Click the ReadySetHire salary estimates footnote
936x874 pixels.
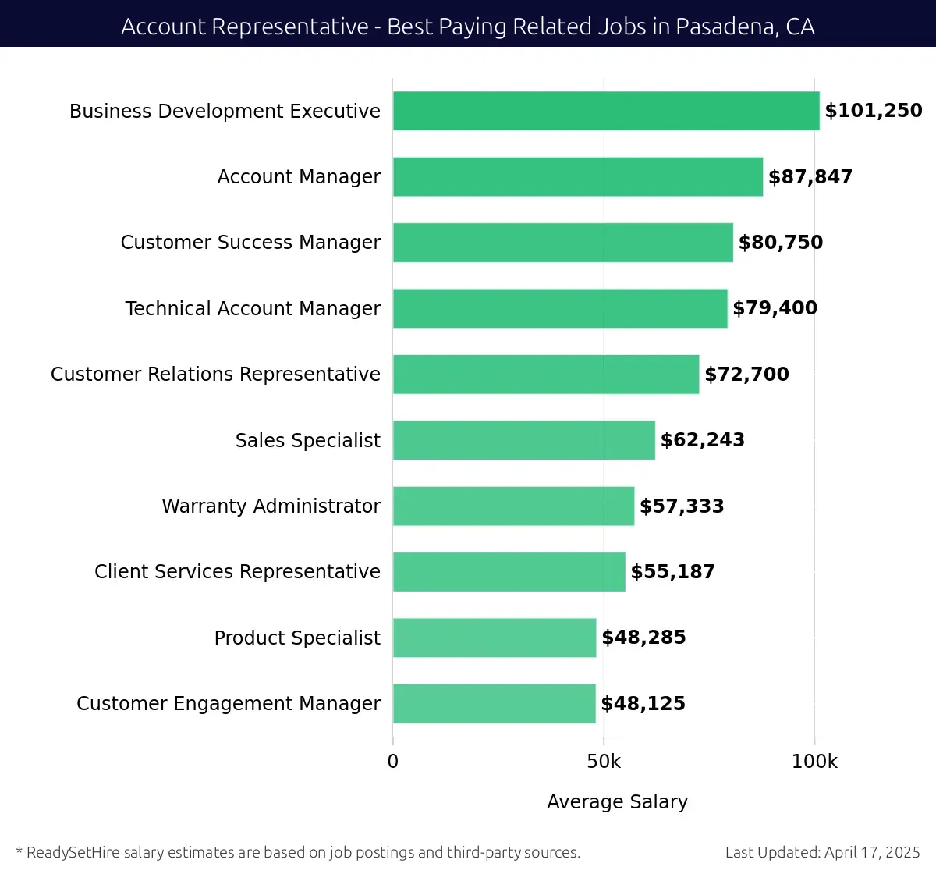pyautogui.click(x=298, y=852)
